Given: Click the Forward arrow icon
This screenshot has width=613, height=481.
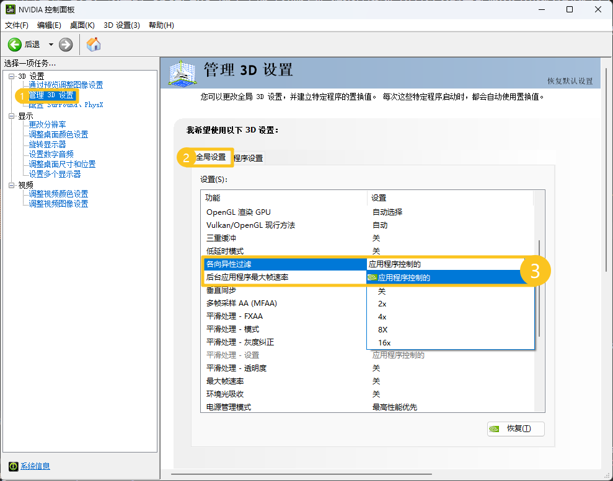Looking at the screenshot, I should [x=66, y=45].
